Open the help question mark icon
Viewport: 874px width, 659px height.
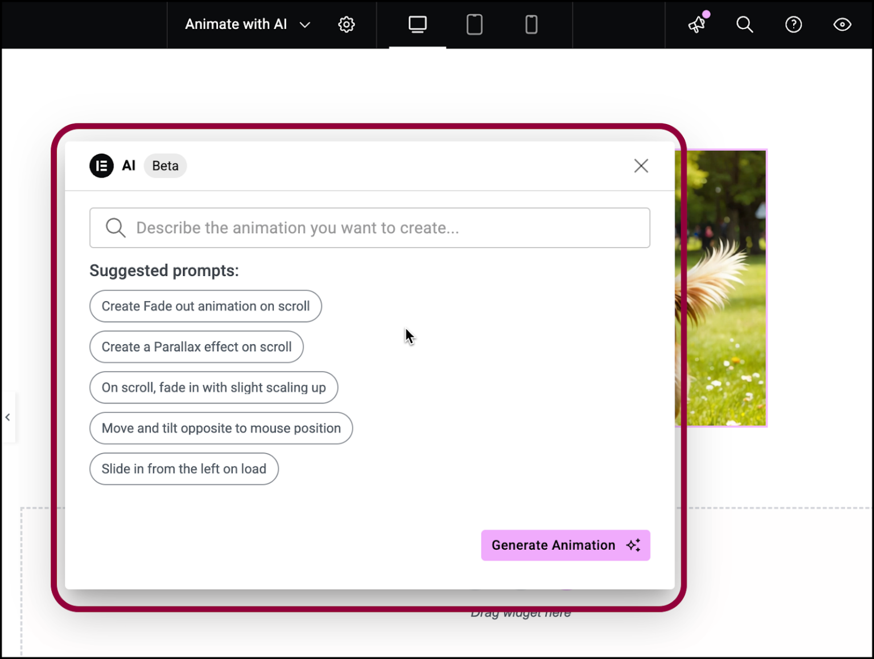click(x=793, y=24)
